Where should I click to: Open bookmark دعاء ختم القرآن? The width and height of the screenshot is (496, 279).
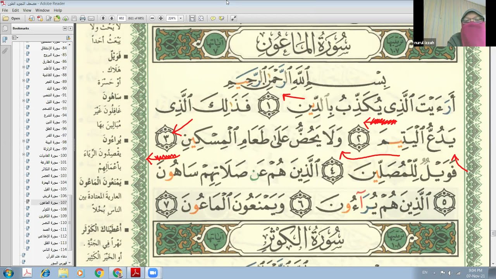point(56,256)
